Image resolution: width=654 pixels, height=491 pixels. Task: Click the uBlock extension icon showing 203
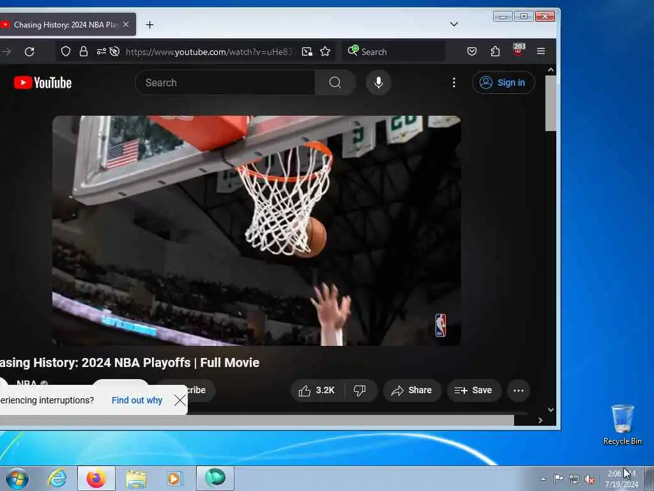point(518,50)
